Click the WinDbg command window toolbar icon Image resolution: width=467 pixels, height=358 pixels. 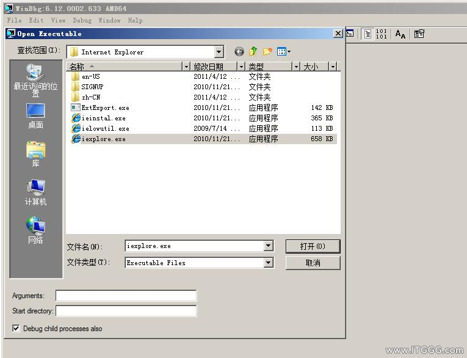pos(350,34)
